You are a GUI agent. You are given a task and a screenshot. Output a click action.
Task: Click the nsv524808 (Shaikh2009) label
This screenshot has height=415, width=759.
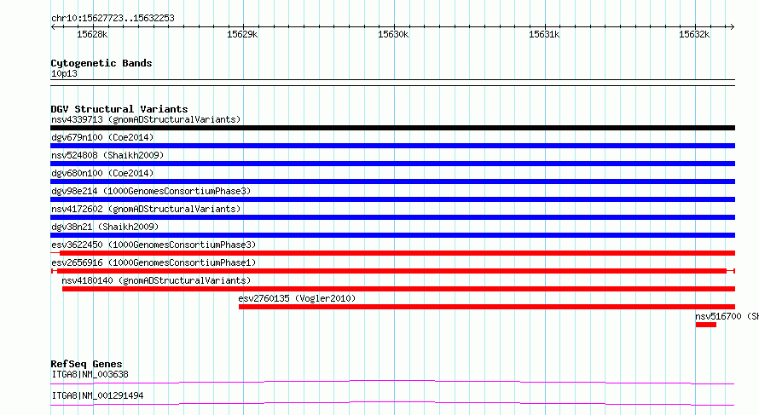[107, 155]
